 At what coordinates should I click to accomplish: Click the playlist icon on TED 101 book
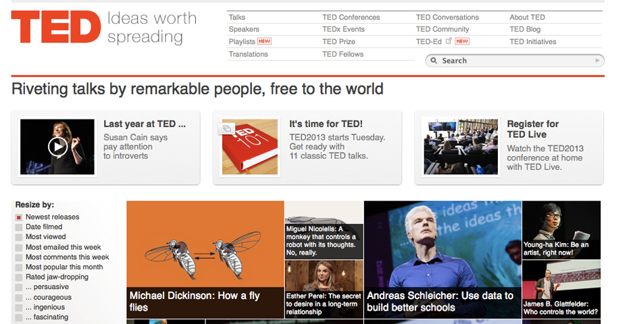(x=227, y=129)
